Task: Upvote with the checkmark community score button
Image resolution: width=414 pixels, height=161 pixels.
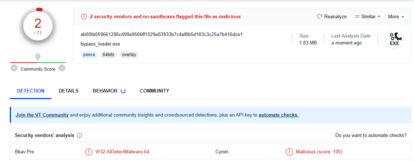Action: pos(62,68)
